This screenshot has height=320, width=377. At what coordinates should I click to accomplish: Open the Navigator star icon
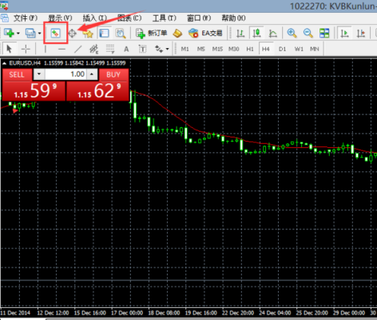[x=88, y=34]
